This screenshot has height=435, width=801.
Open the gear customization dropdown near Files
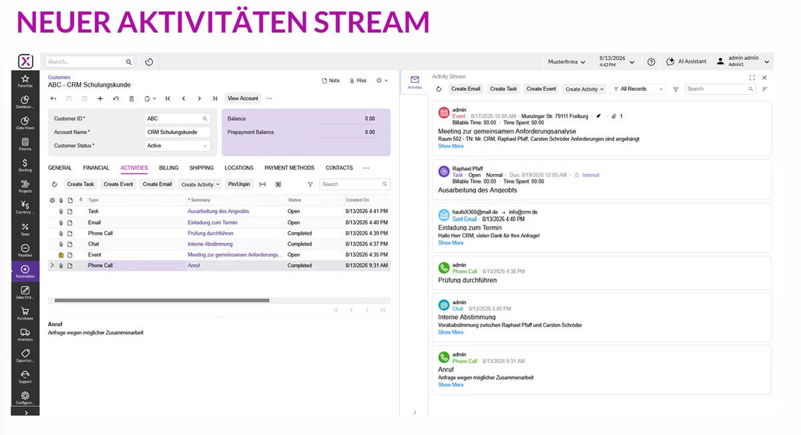point(382,81)
